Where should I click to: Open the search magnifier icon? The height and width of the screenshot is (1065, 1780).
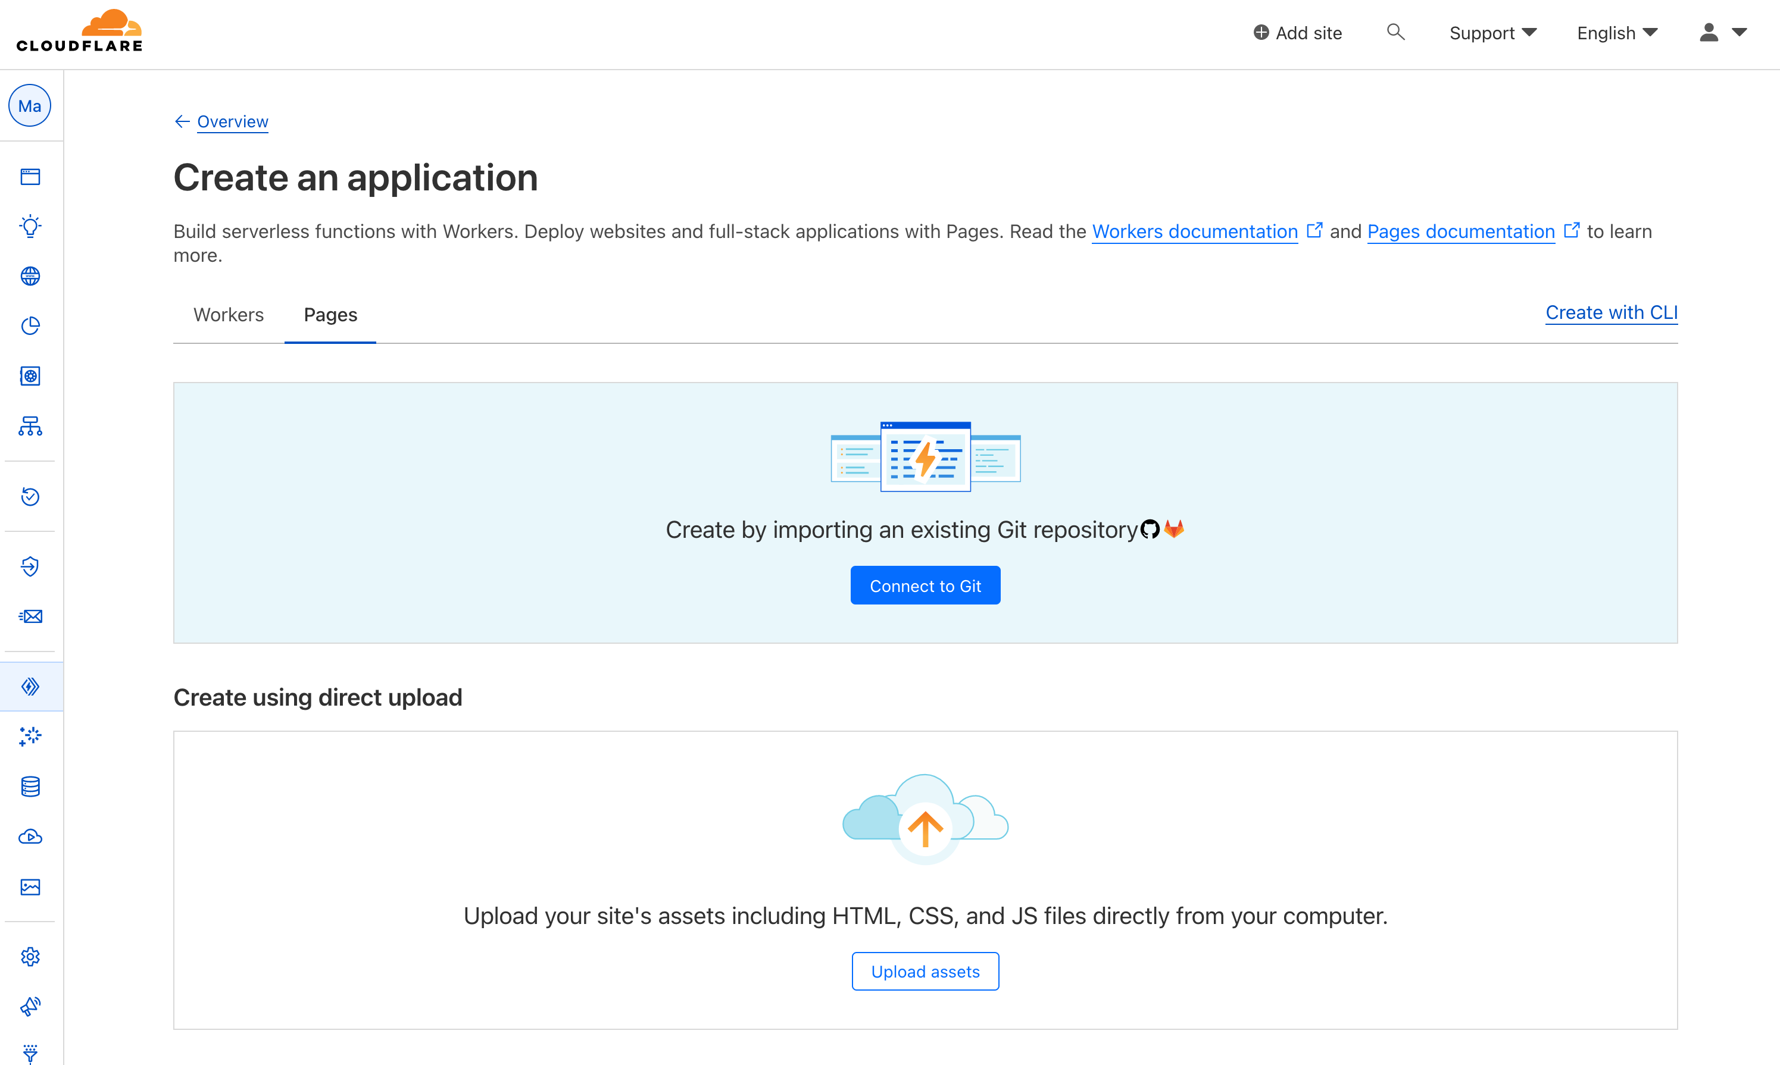click(1395, 32)
